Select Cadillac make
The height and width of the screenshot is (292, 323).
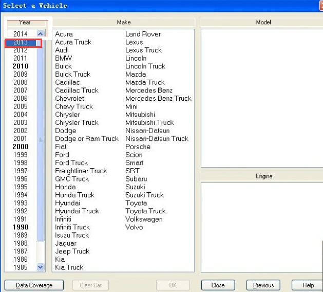coord(67,82)
